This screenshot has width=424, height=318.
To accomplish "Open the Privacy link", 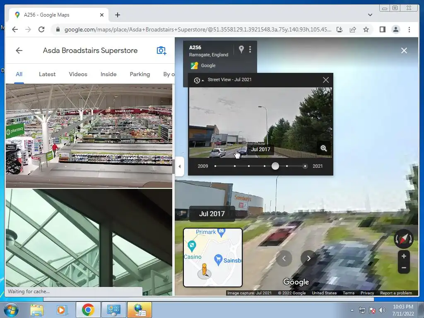I will pos(367,293).
